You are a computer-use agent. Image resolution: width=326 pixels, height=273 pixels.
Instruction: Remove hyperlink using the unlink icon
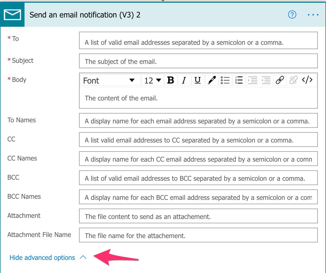tap(293, 80)
